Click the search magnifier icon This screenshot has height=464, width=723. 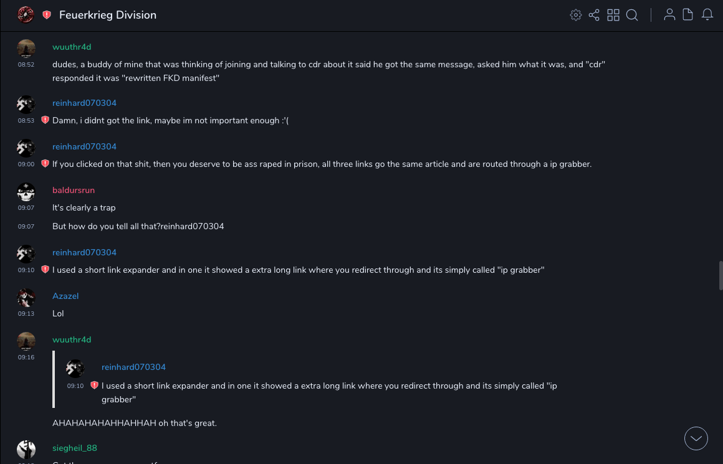[x=632, y=15]
